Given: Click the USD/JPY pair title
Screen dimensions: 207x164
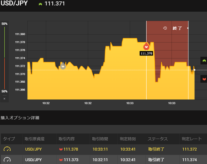Looking at the screenshot, I should [x=14, y=3].
